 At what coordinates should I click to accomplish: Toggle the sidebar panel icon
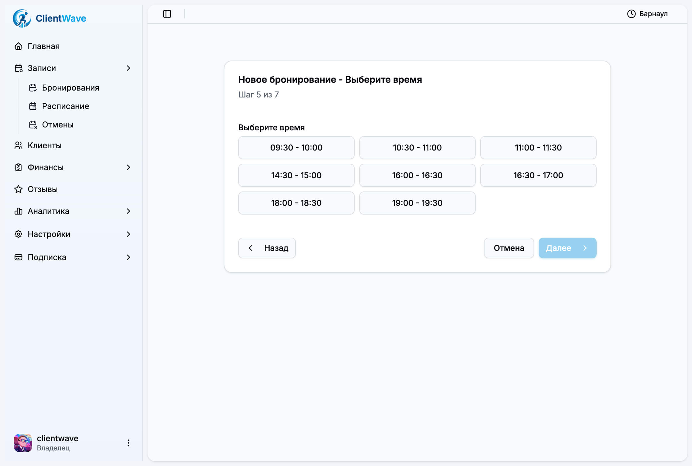pos(167,14)
